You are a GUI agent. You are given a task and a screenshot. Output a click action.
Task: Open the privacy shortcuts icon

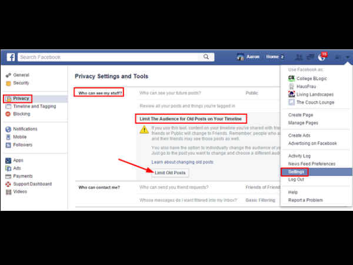point(338,58)
